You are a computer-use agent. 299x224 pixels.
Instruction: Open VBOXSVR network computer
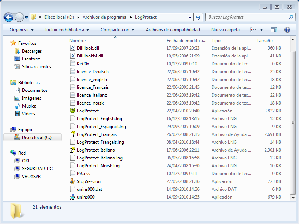(27, 176)
